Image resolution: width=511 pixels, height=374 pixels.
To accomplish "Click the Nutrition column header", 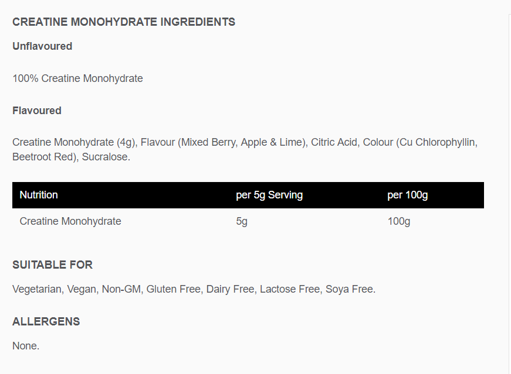I will (x=39, y=195).
